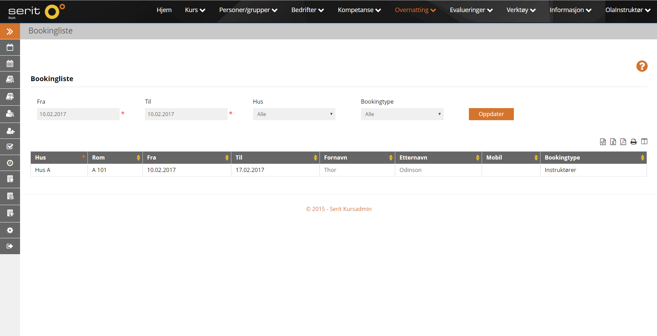Expand the Kurs menu
657x336 pixels.
[195, 10]
